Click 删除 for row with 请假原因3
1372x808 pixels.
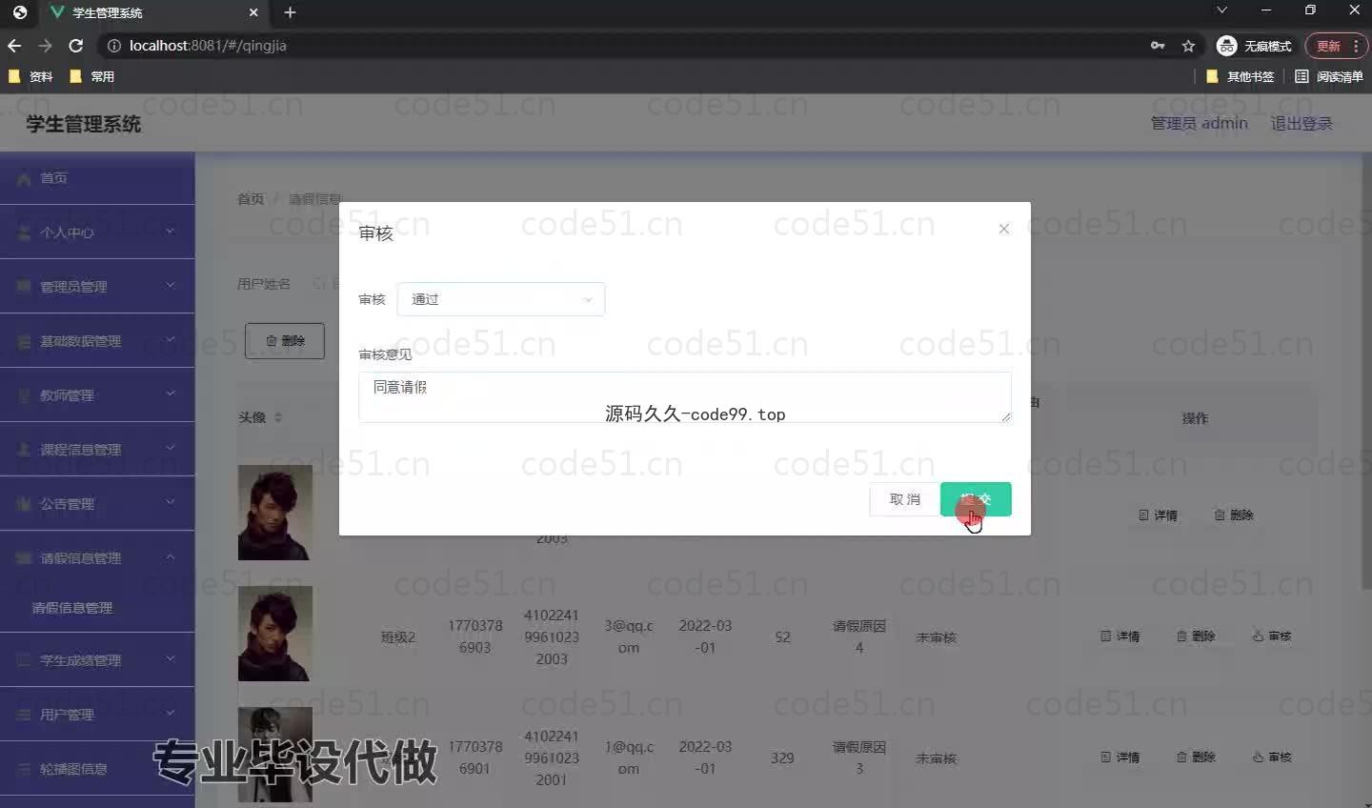tap(1196, 757)
